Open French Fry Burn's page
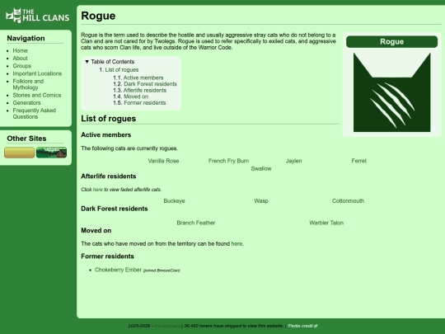This screenshot has width=445, height=334. [228, 161]
